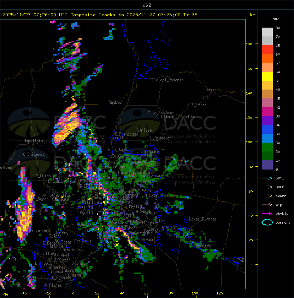Pick the magenta 39–42 dBZ swatch
The width and height of the screenshot is (294, 298).
point(267,112)
